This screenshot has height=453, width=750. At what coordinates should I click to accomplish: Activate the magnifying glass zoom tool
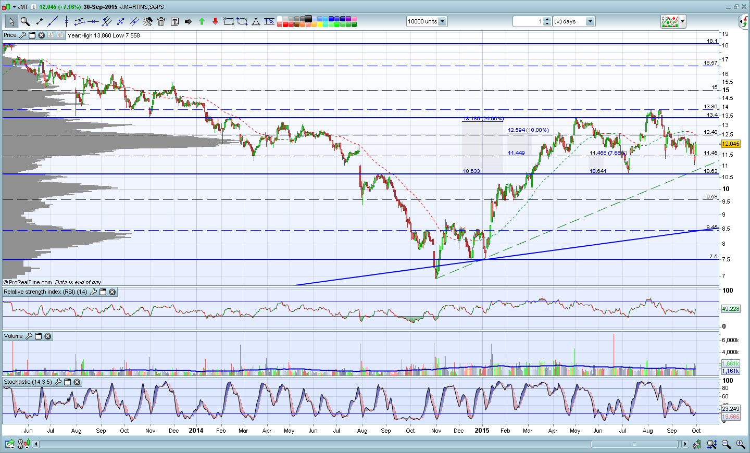coord(25,21)
